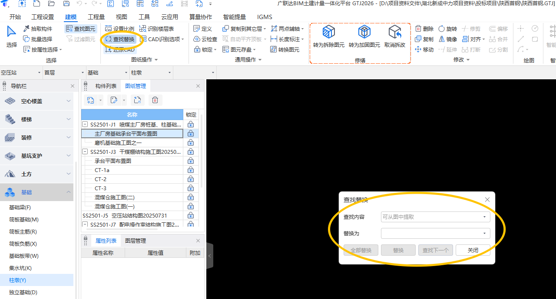556x299 pixels.
Task: Switch to 图层管理 tab
Action: tap(136, 240)
